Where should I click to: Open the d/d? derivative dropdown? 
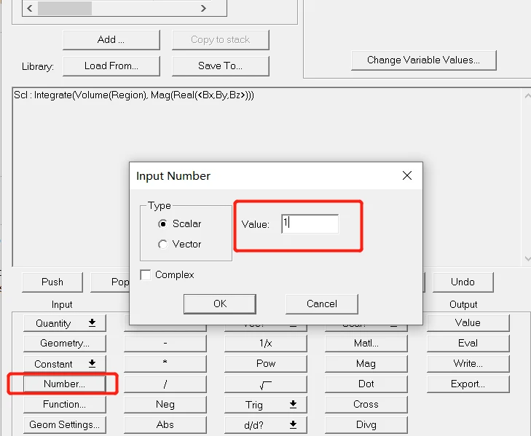pyautogui.click(x=266, y=424)
